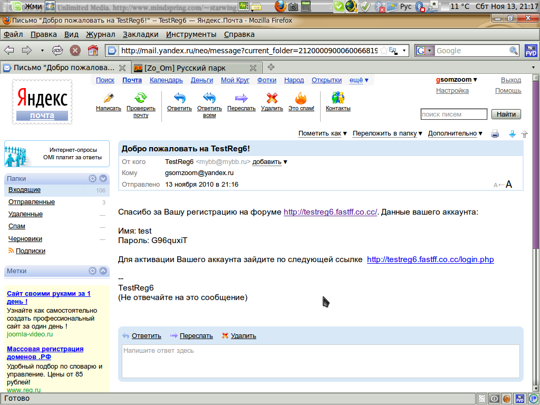540x405 pixels.
Task: Click the font size A toggle icon
Action: pos(503,185)
